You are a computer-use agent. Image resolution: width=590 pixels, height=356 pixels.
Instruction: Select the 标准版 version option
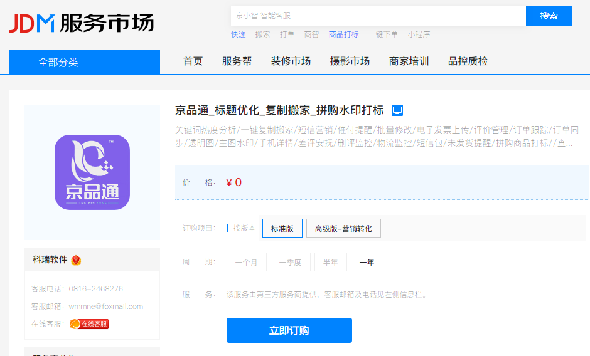tap(282, 228)
